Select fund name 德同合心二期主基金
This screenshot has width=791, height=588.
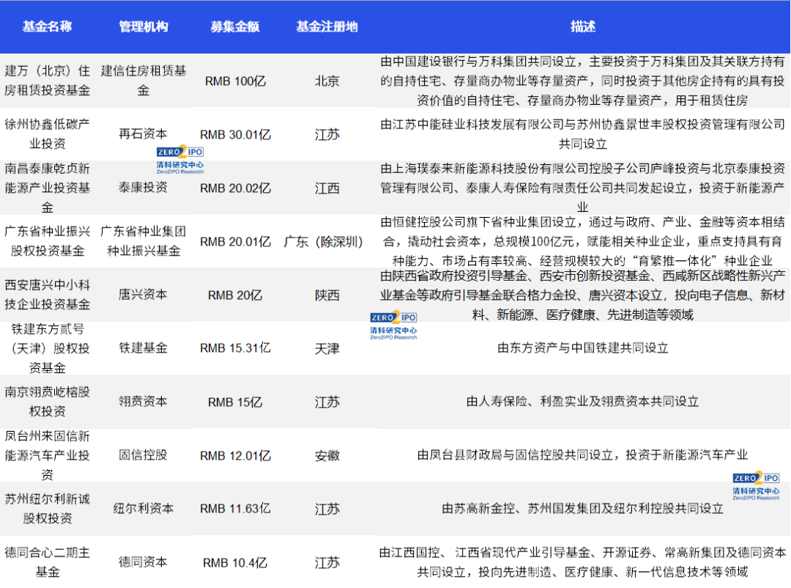pos(47,562)
